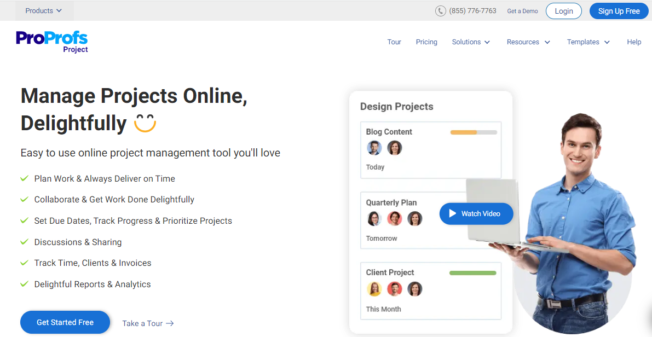Click the arrow next to Take a Tour

tap(170, 323)
